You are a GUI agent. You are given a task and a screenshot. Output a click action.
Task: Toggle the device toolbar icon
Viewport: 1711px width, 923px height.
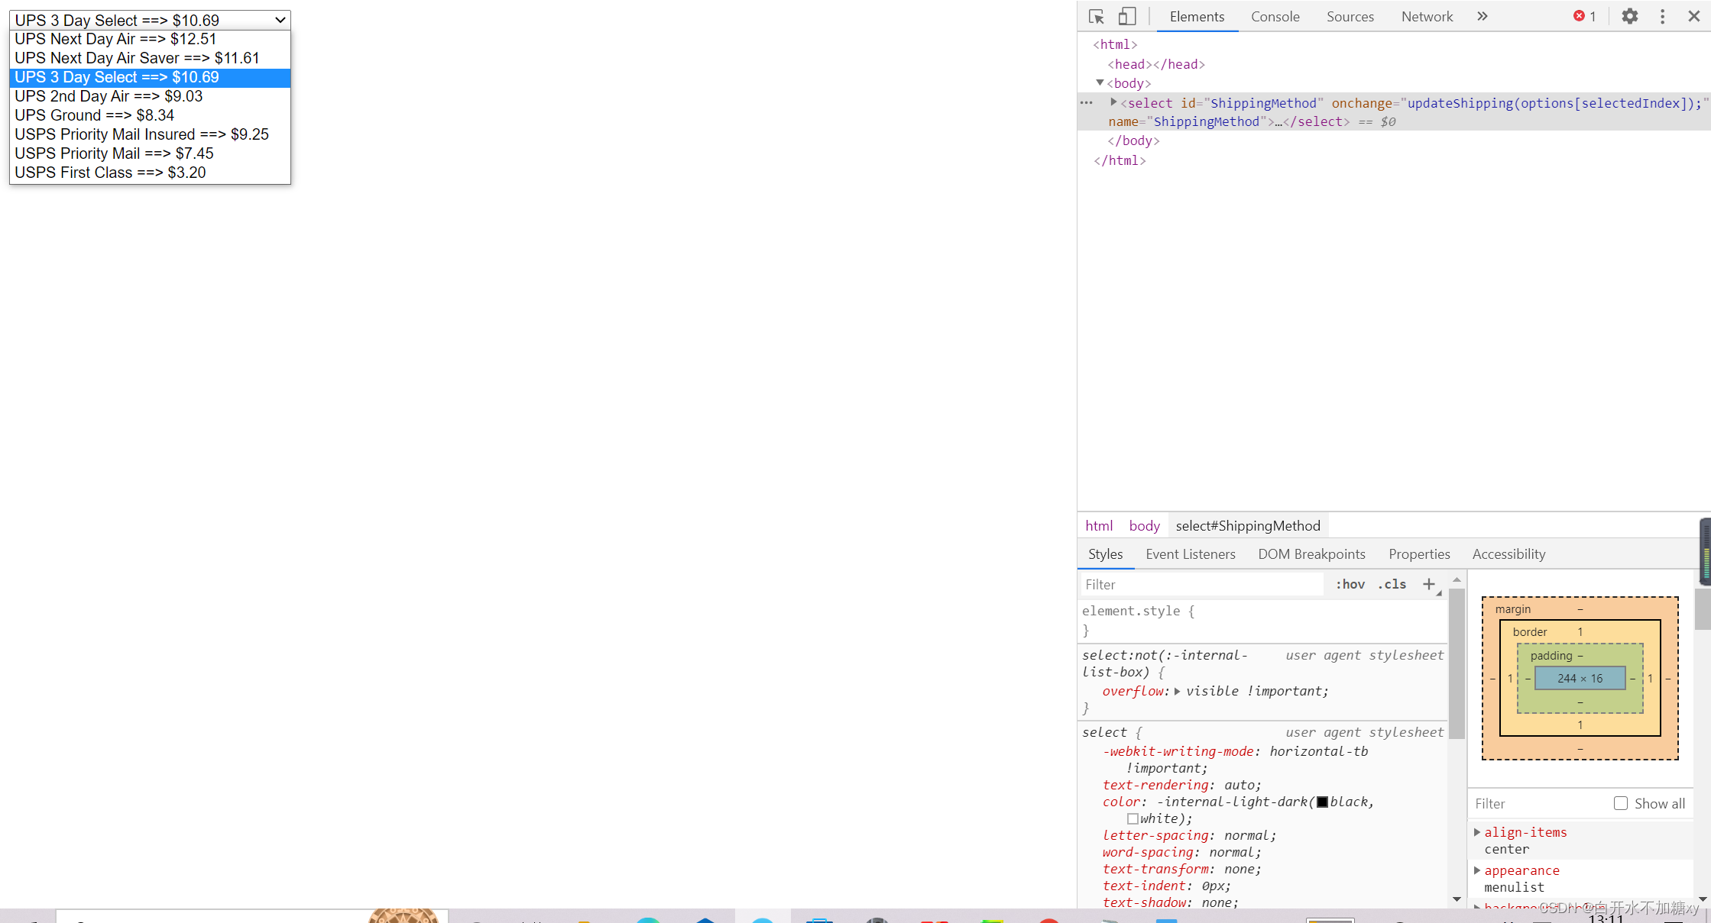click(1127, 17)
